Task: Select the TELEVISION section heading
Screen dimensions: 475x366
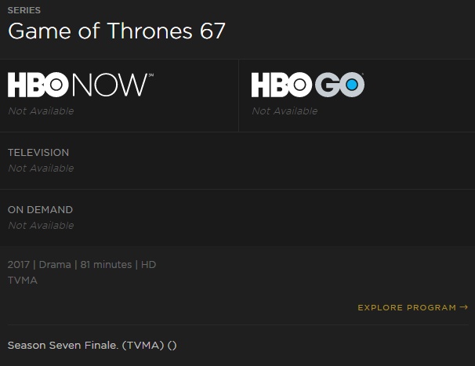Action: [x=38, y=152]
